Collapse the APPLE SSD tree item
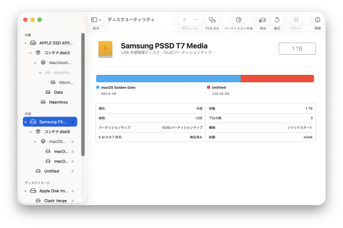The width and height of the screenshot is (343, 228). pyautogui.click(x=25, y=43)
